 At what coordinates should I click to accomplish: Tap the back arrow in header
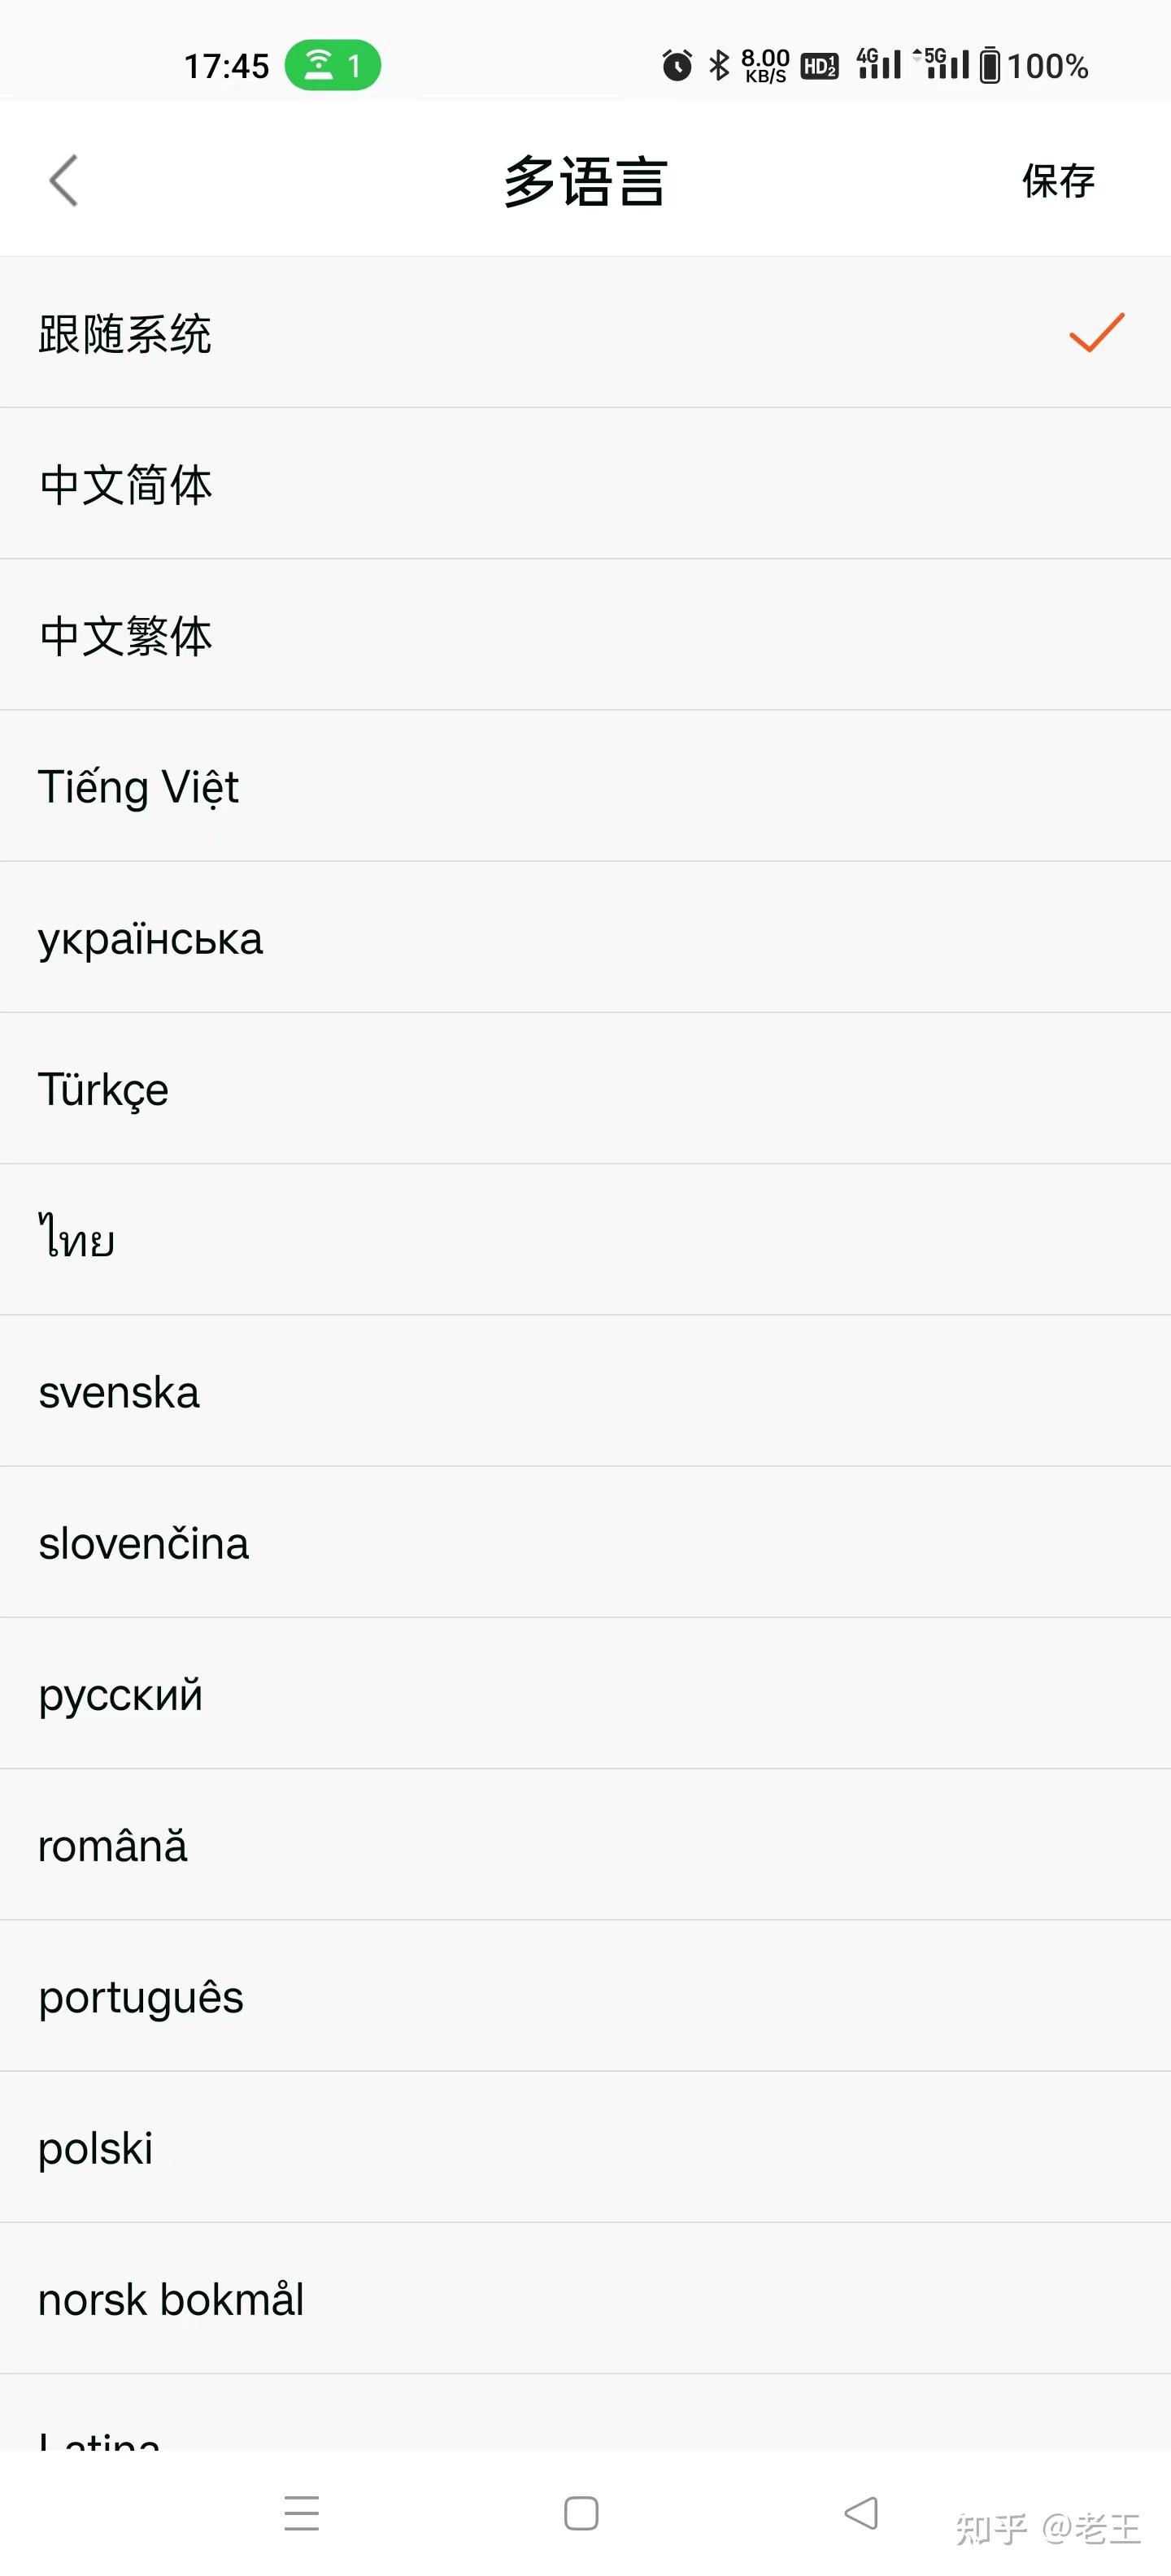coord(64,181)
